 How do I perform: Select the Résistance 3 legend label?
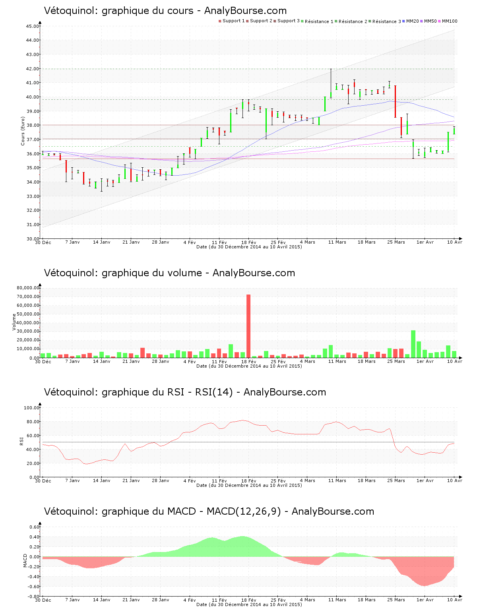click(x=387, y=21)
